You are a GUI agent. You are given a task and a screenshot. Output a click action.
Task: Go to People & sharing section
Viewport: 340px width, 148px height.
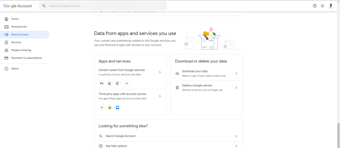[25, 50]
